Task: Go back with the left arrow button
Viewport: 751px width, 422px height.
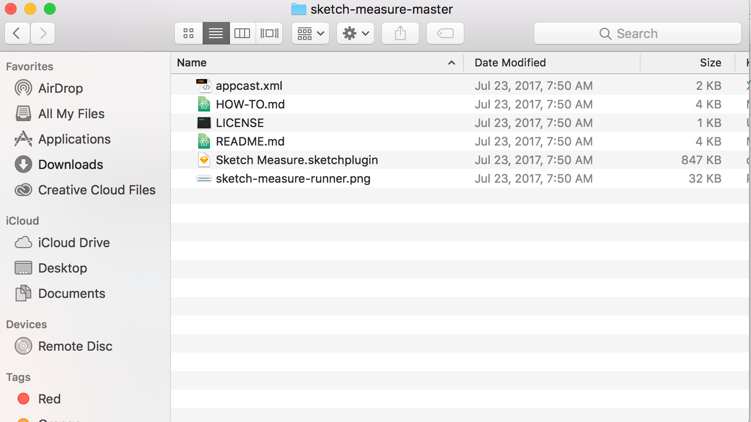Action: pyautogui.click(x=17, y=33)
